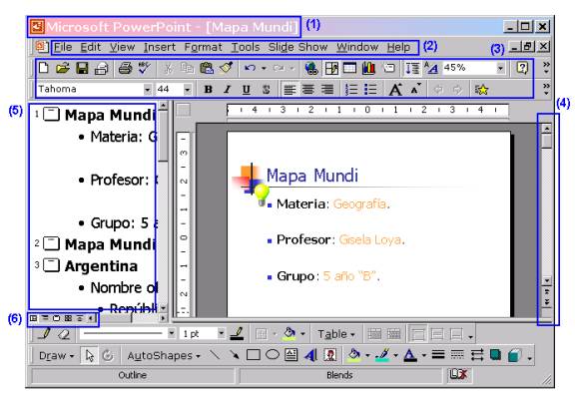Open the Slide Show menu
The height and width of the screenshot is (395, 575).
coord(297,47)
